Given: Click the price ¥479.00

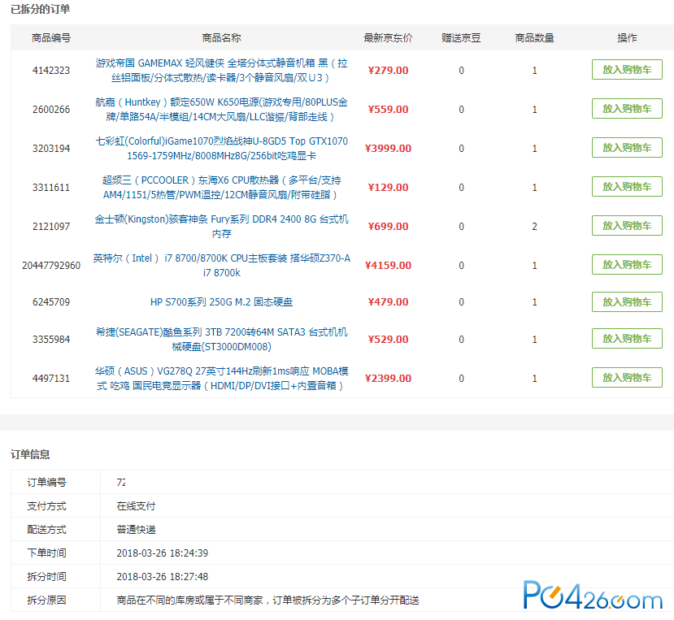Looking at the screenshot, I should click(x=388, y=302).
